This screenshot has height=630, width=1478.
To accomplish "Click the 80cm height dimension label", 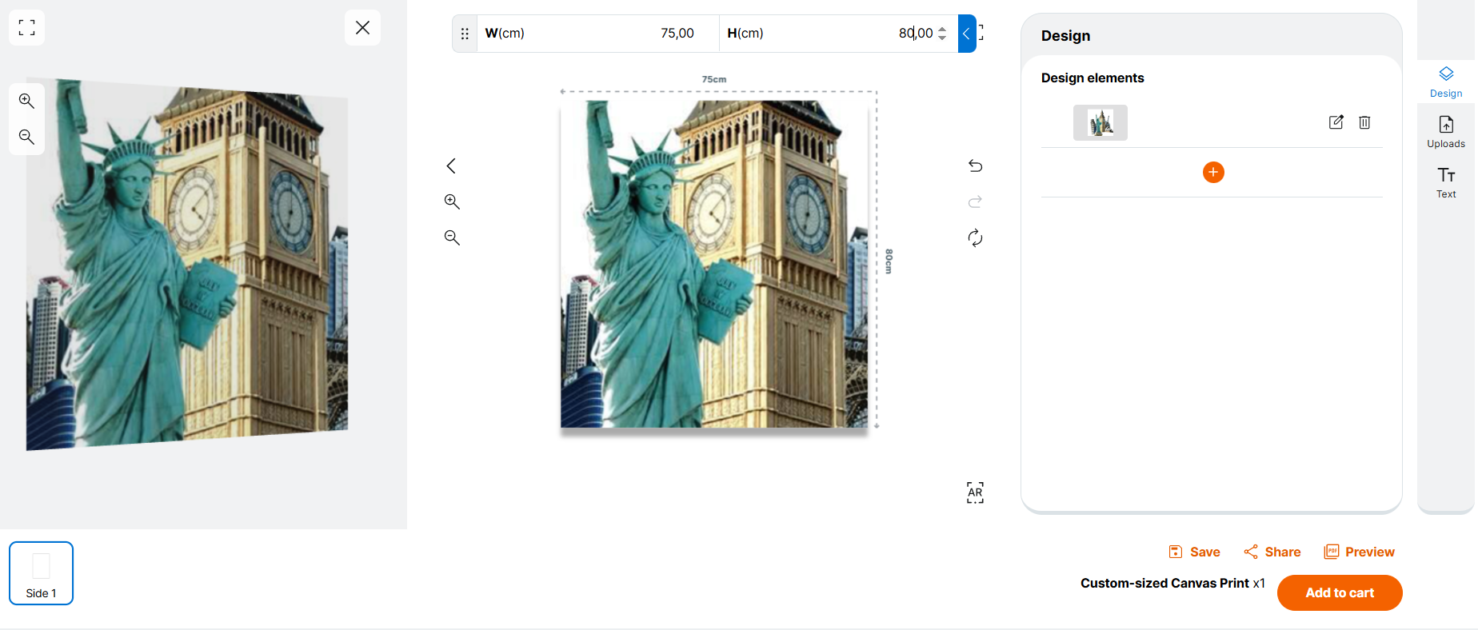I will click(889, 261).
